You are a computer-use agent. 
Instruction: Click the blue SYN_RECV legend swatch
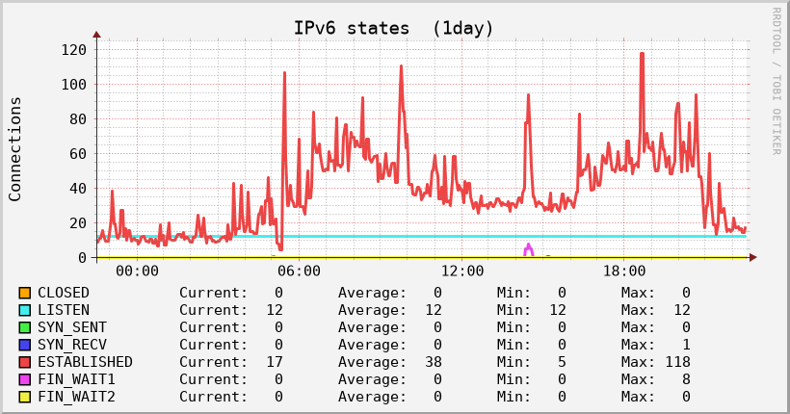[x=25, y=345]
